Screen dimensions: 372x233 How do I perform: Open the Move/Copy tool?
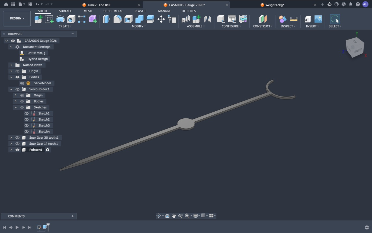161,19
